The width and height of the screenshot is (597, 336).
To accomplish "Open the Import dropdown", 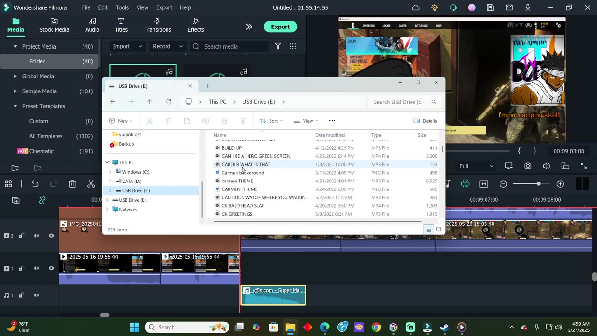I will pos(127,46).
